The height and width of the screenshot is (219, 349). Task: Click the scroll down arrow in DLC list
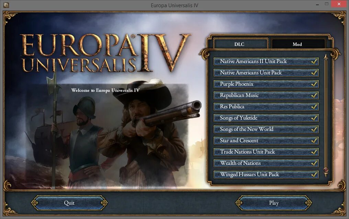(x=326, y=175)
